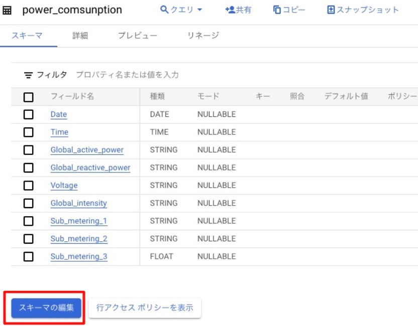Click the フィルタ filter icon
Viewport: 418px width, 326px height.
click(x=28, y=75)
